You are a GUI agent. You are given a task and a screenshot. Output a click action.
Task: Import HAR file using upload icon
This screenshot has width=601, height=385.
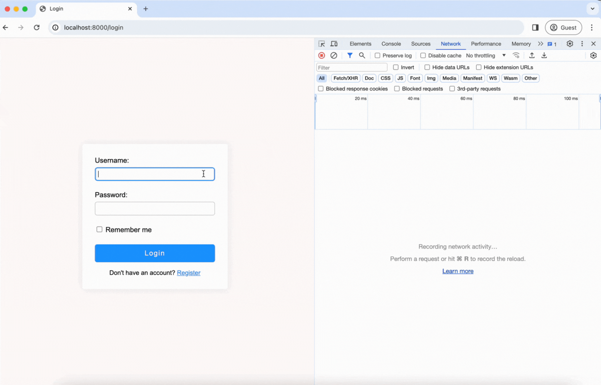click(532, 55)
